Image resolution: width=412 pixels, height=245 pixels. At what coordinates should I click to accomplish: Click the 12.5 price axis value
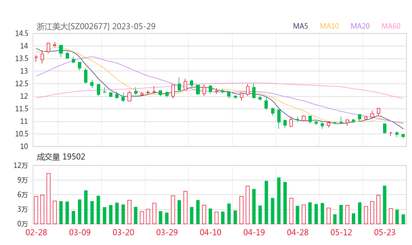pos(22,84)
